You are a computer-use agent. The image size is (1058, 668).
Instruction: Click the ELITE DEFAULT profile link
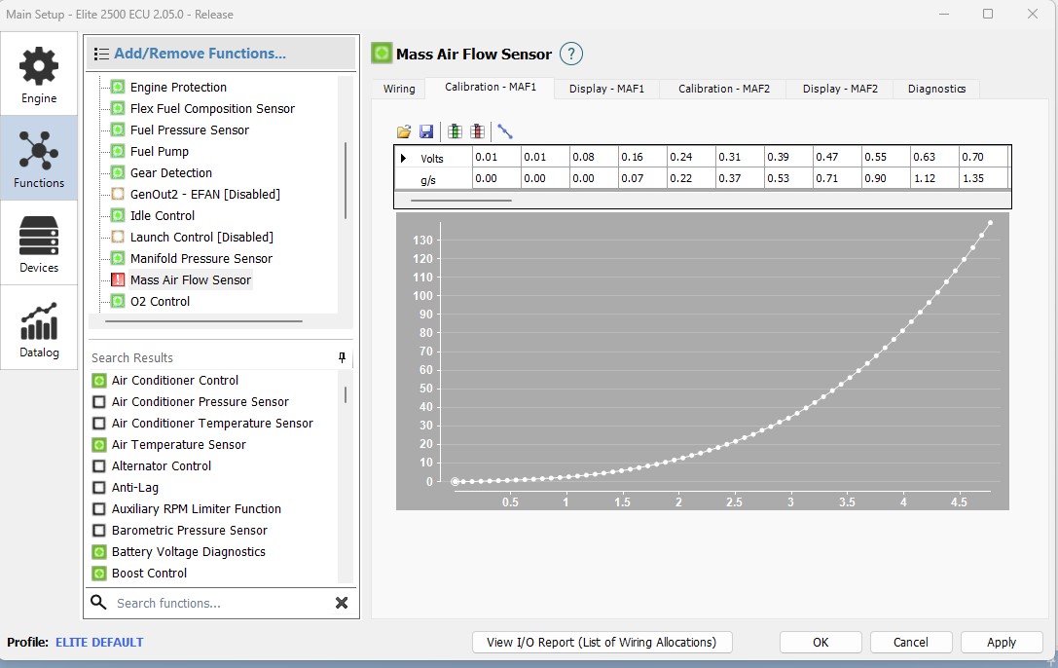click(99, 643)
